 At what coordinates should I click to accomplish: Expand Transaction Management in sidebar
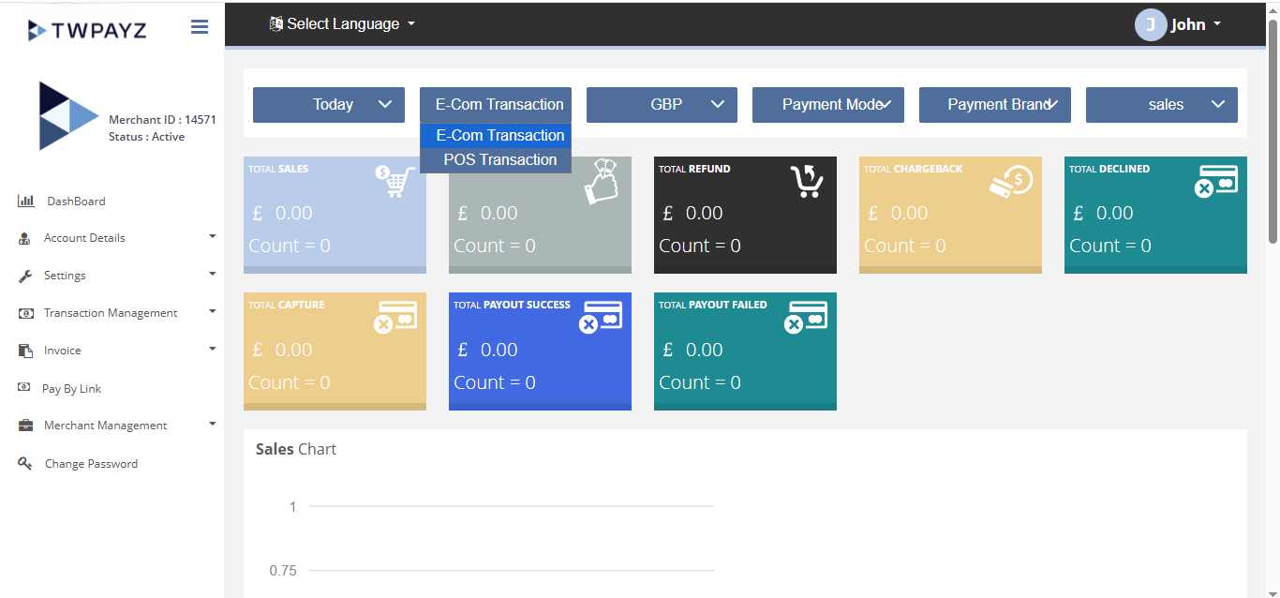(111, 313)
